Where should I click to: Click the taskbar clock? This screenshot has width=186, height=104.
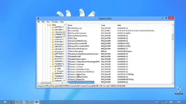pyautogui.click(x=179, y=102)
